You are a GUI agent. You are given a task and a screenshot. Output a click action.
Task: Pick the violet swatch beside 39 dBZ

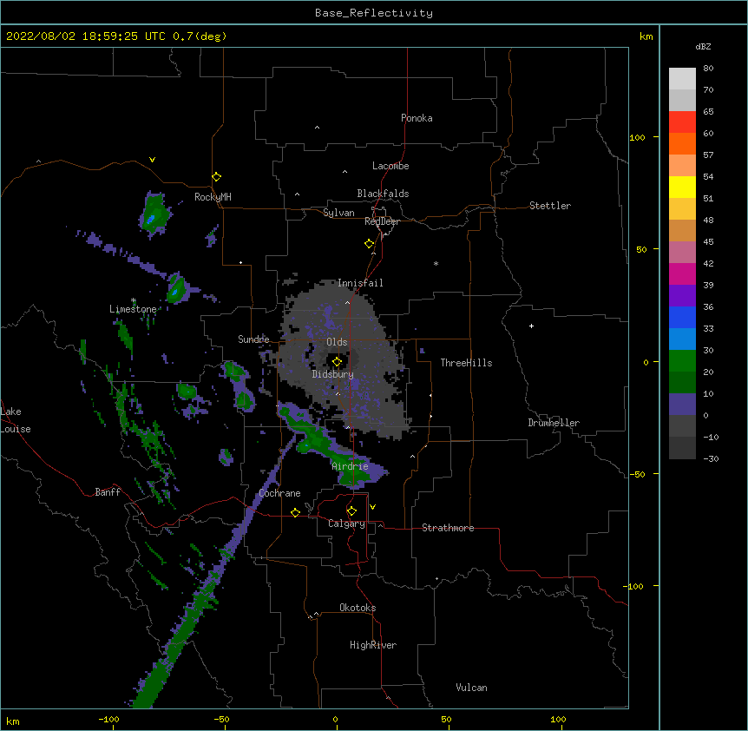tap(682, 296)
